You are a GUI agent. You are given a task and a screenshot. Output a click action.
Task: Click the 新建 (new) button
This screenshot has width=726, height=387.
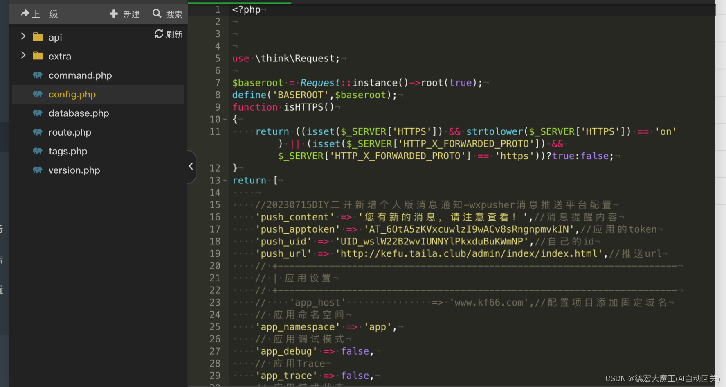125,14
